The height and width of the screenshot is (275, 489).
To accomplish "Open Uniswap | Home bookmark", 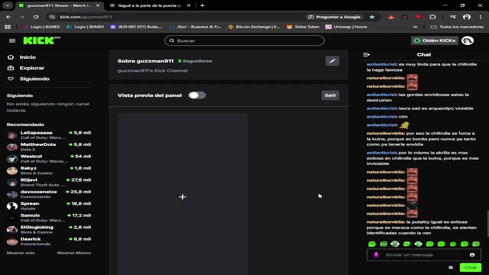I will [x=346, y=27].
